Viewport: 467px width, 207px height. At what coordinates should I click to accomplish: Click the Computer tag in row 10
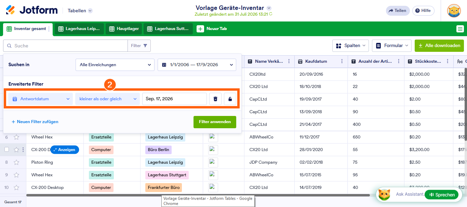coord(101,188)
